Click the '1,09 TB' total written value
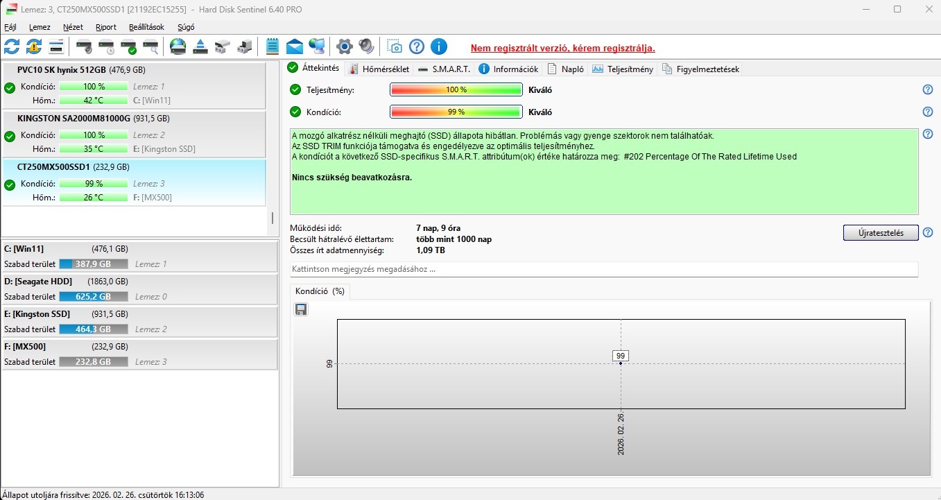Viewport: 941px width, 500px height. pos(431,250)
